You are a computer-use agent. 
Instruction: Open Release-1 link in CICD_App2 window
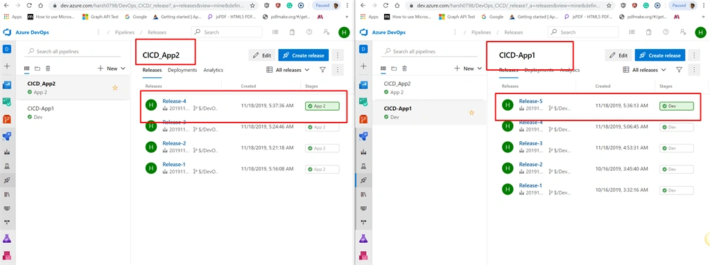[x=174, y=164]
